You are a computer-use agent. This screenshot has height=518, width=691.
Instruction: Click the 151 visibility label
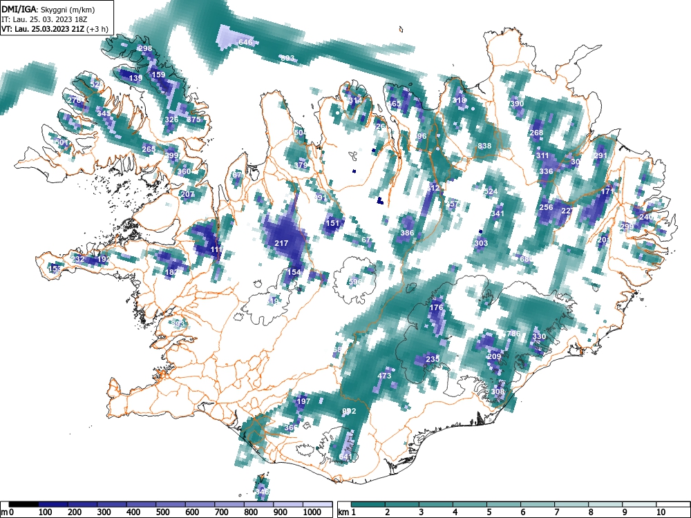(x=332, y=223)
